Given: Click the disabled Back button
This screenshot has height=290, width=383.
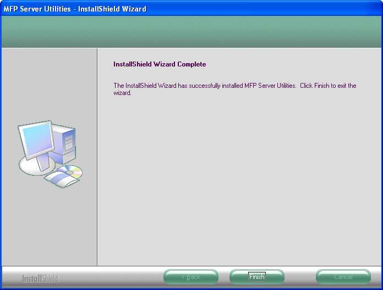Looking at the screenshot, I should point(191,277).
